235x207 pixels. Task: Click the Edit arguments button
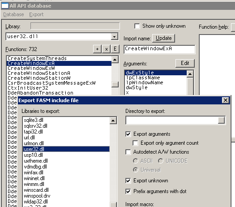(x=185, y=63)
